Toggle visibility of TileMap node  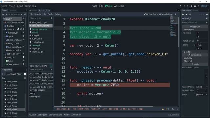pos(23,26)
